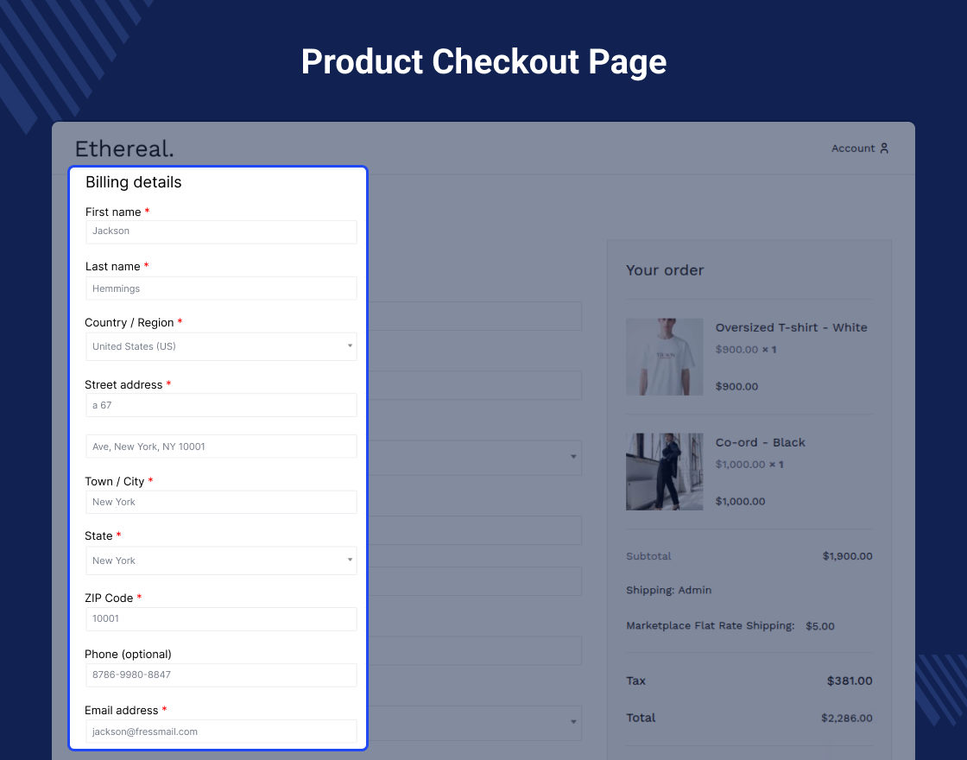Click the dropdown arrow for Country / Region
The image size is (967, 760).
(350, 346)
